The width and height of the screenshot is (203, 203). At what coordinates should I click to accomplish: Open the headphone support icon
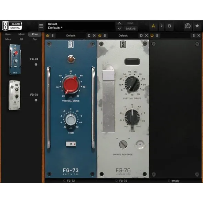point(188,26)
